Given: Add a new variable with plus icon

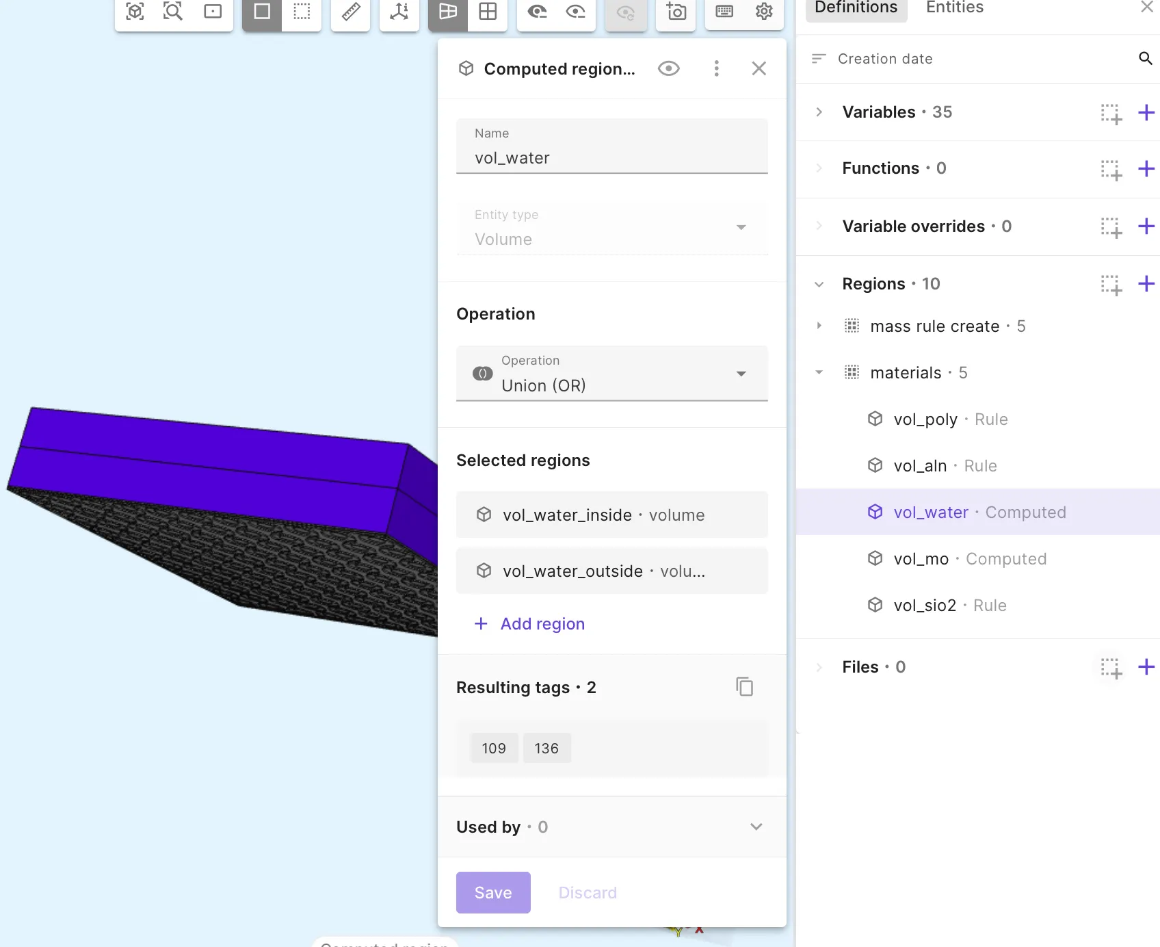Looking at the screenshot, I should 1146,112.
